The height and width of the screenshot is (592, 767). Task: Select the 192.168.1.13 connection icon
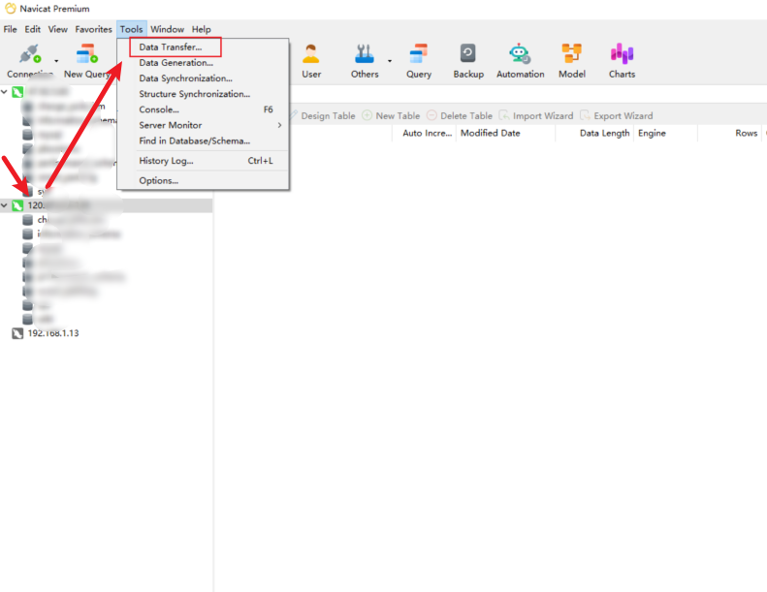coord(17,333)
